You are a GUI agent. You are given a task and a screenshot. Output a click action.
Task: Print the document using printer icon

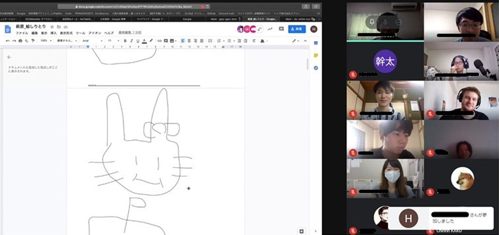20,41
